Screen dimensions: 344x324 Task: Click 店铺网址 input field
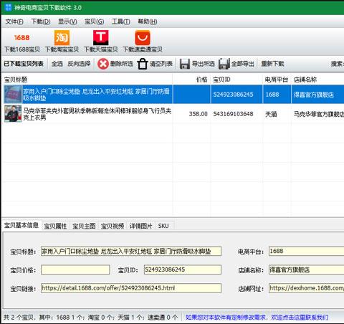pyautogui.click(x=306, y=288)
